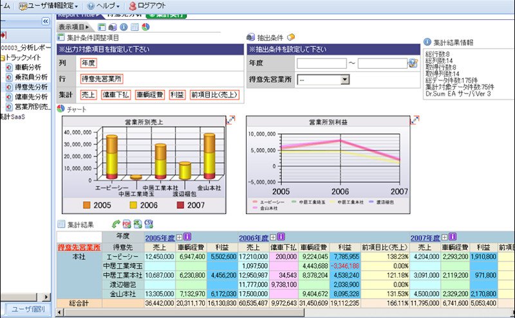Click the eraser icon next to 抽出条件
The height and width of the screenshot is (318, 515).
pyautogui.click(x=291, y=37)
